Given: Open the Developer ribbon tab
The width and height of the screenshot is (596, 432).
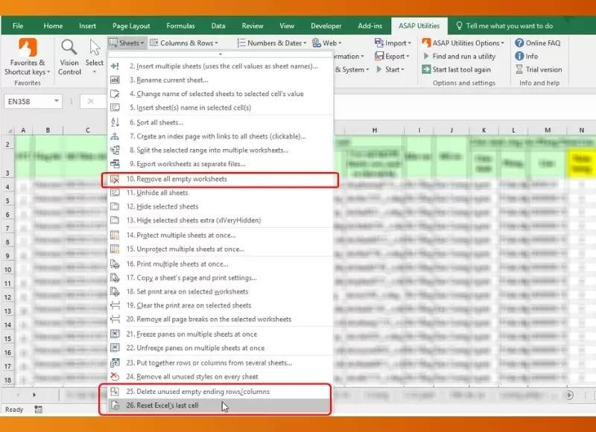Looking at the screenshot, I should click(326, 26).
